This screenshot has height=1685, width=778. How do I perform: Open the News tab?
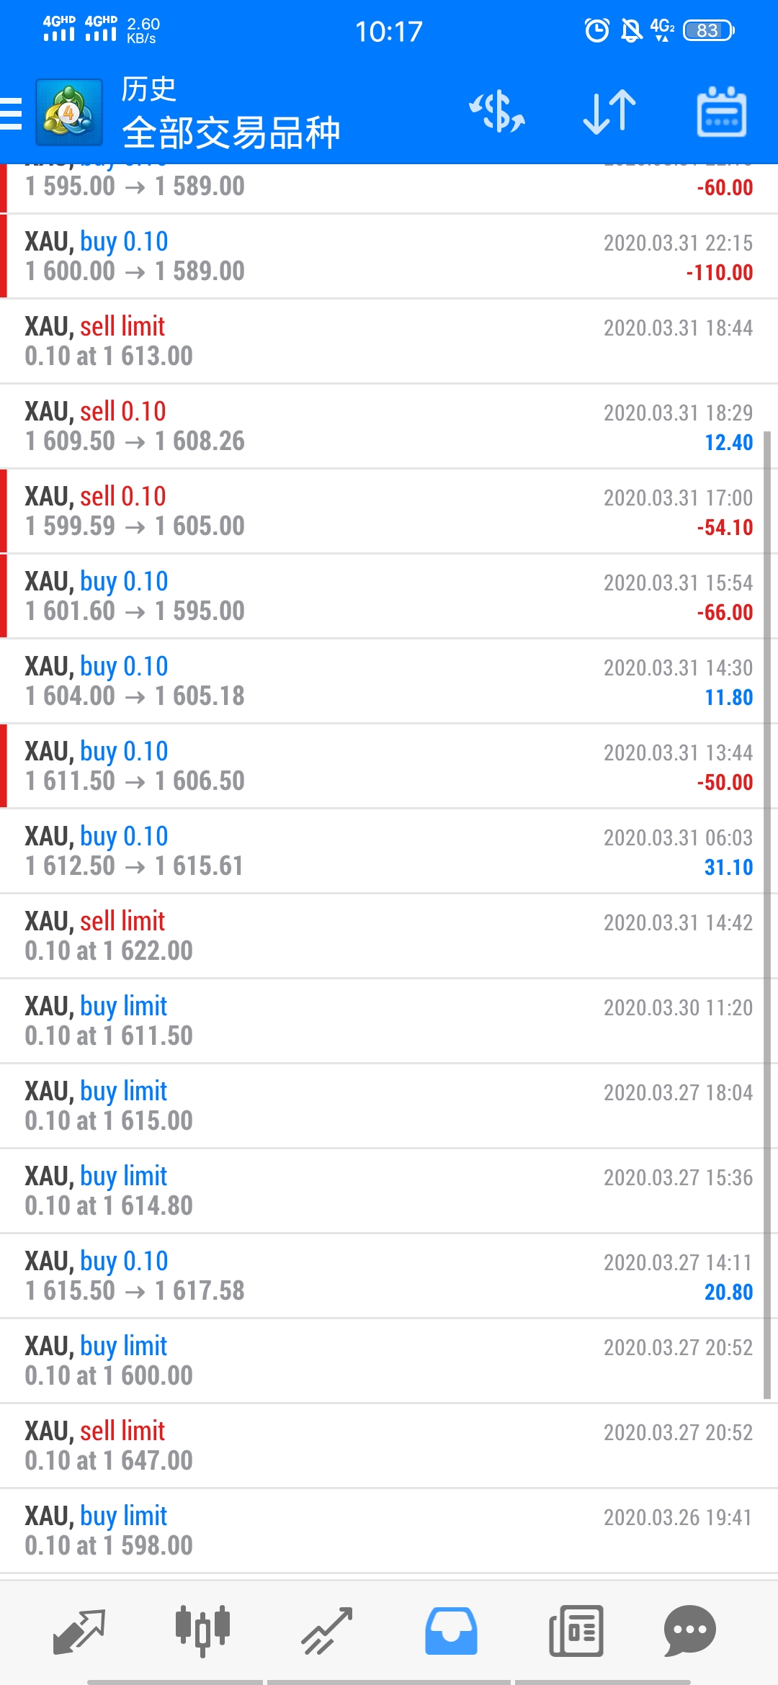click(x=576, y=1631)
